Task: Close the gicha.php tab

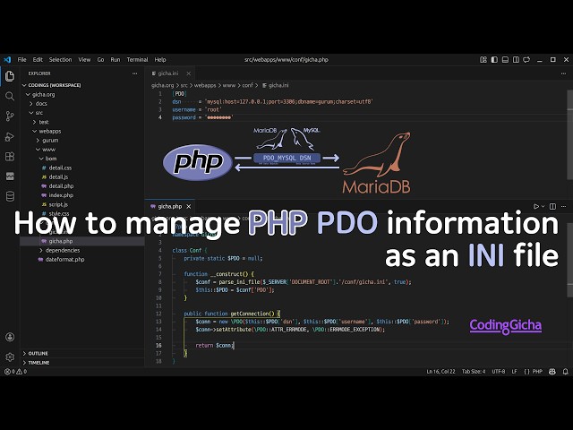Action: coord(189,207)
